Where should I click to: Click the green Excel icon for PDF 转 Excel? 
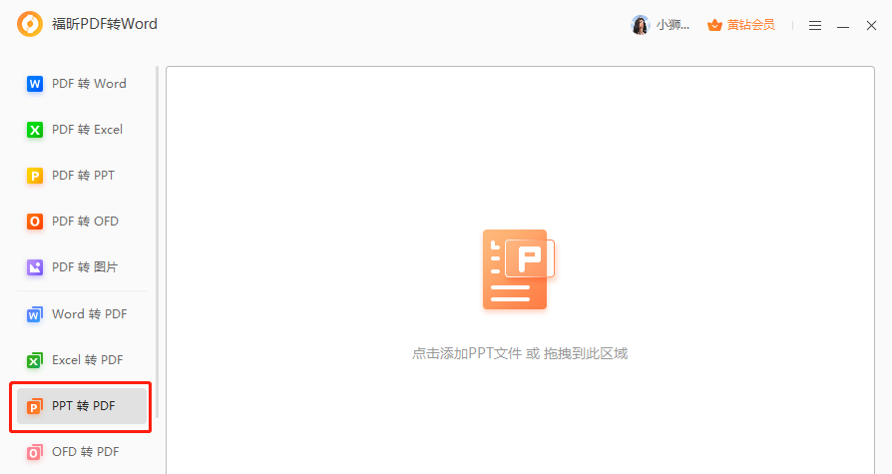(x=35, y=130)
